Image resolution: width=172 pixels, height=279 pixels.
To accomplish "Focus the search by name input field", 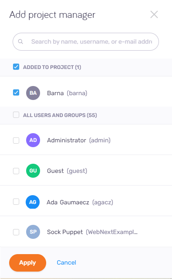I will pyautogui.click(x=86, y=41).
